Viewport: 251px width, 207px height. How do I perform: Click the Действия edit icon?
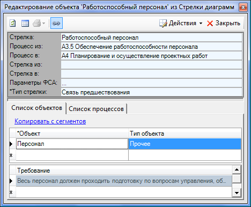163,23
